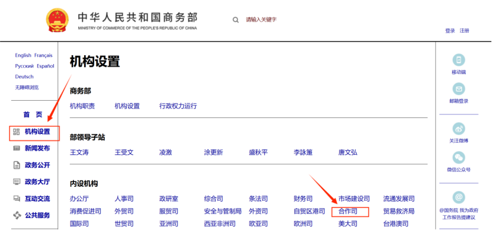
Task: Click the 政务公开 document icon
Action: [x=17, y=165]
